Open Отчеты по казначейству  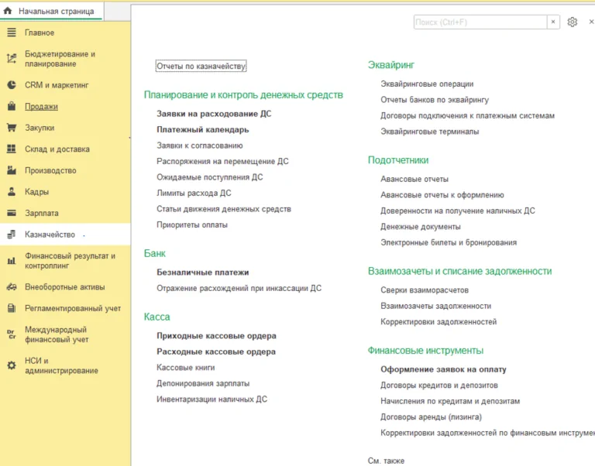pos(201,67)
